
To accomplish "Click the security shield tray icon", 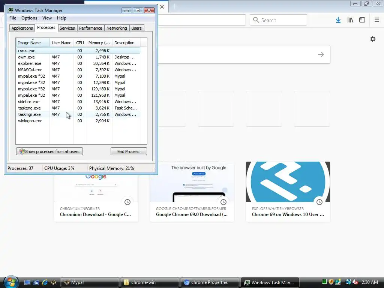I will tap(331, 282).
